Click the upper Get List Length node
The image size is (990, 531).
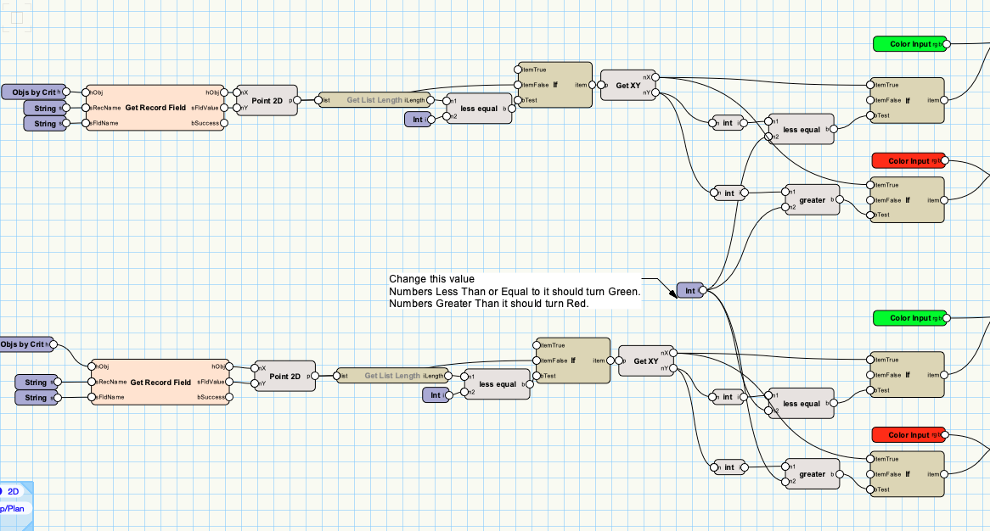click(x=374, y=100)
